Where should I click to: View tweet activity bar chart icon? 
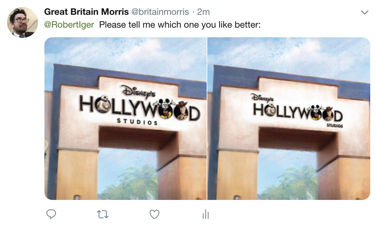coord(206,214)
